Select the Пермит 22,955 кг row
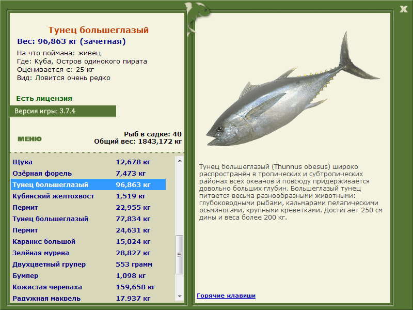This screenshot has width=413, height=310. [x=88, y=207]
